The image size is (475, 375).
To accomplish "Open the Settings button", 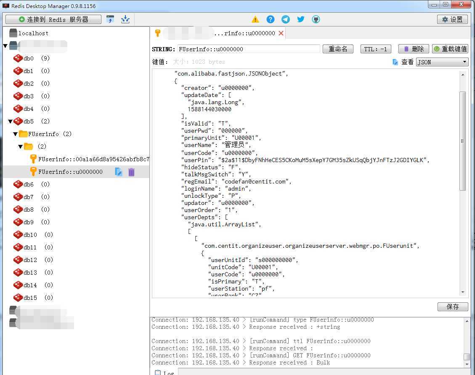I will [452, 19].
